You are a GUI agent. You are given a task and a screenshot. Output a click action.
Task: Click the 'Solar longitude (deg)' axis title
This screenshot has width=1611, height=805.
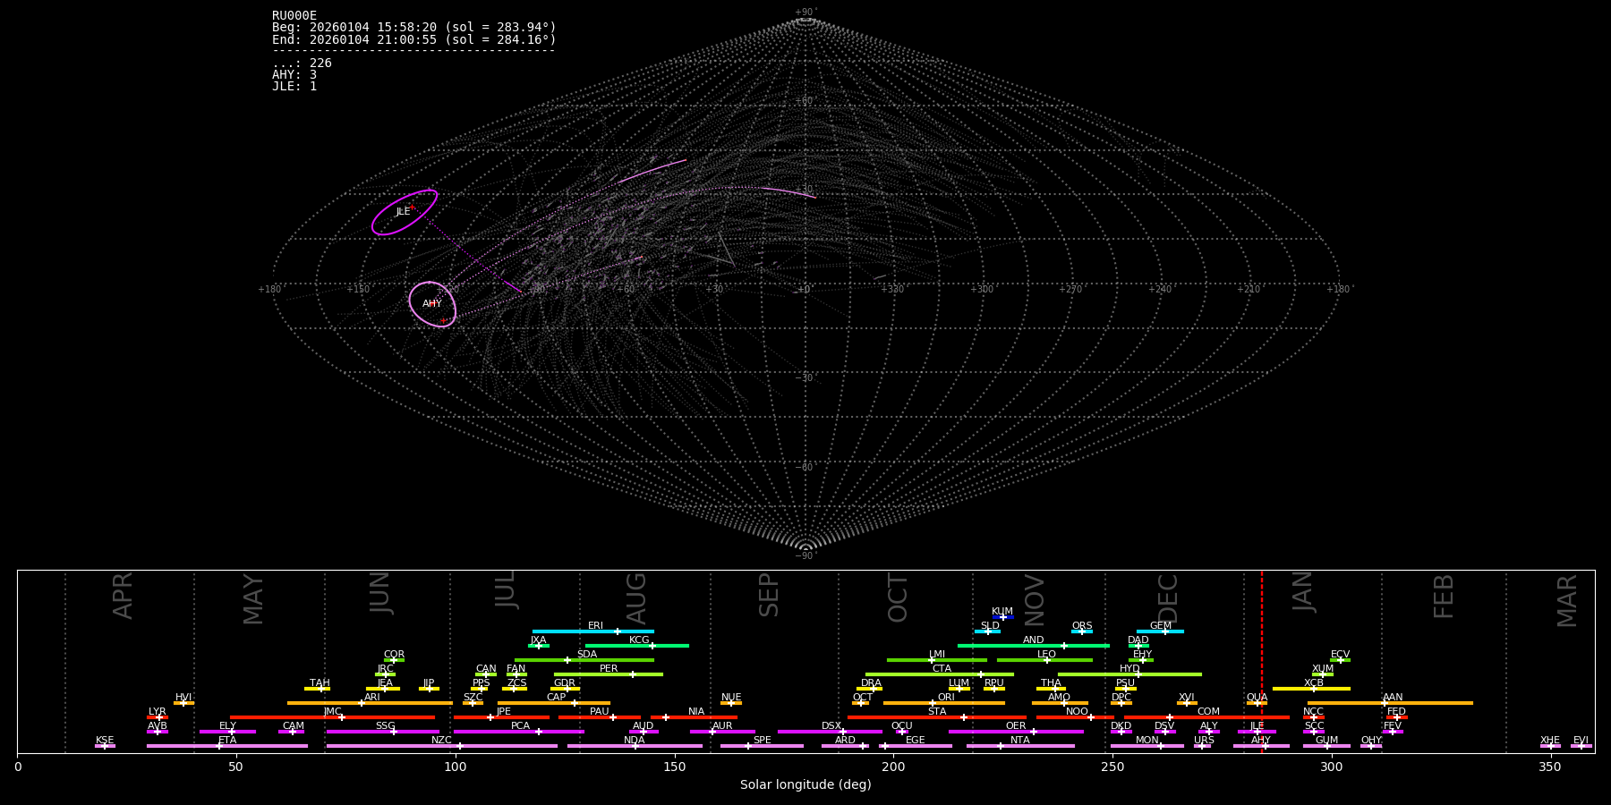805,784
